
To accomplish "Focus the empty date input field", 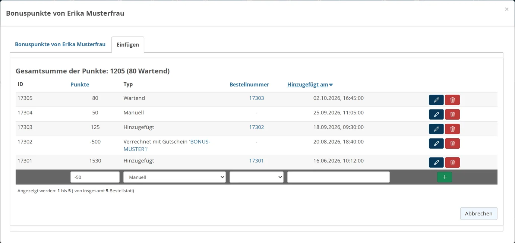I will (x=338, y=177).
